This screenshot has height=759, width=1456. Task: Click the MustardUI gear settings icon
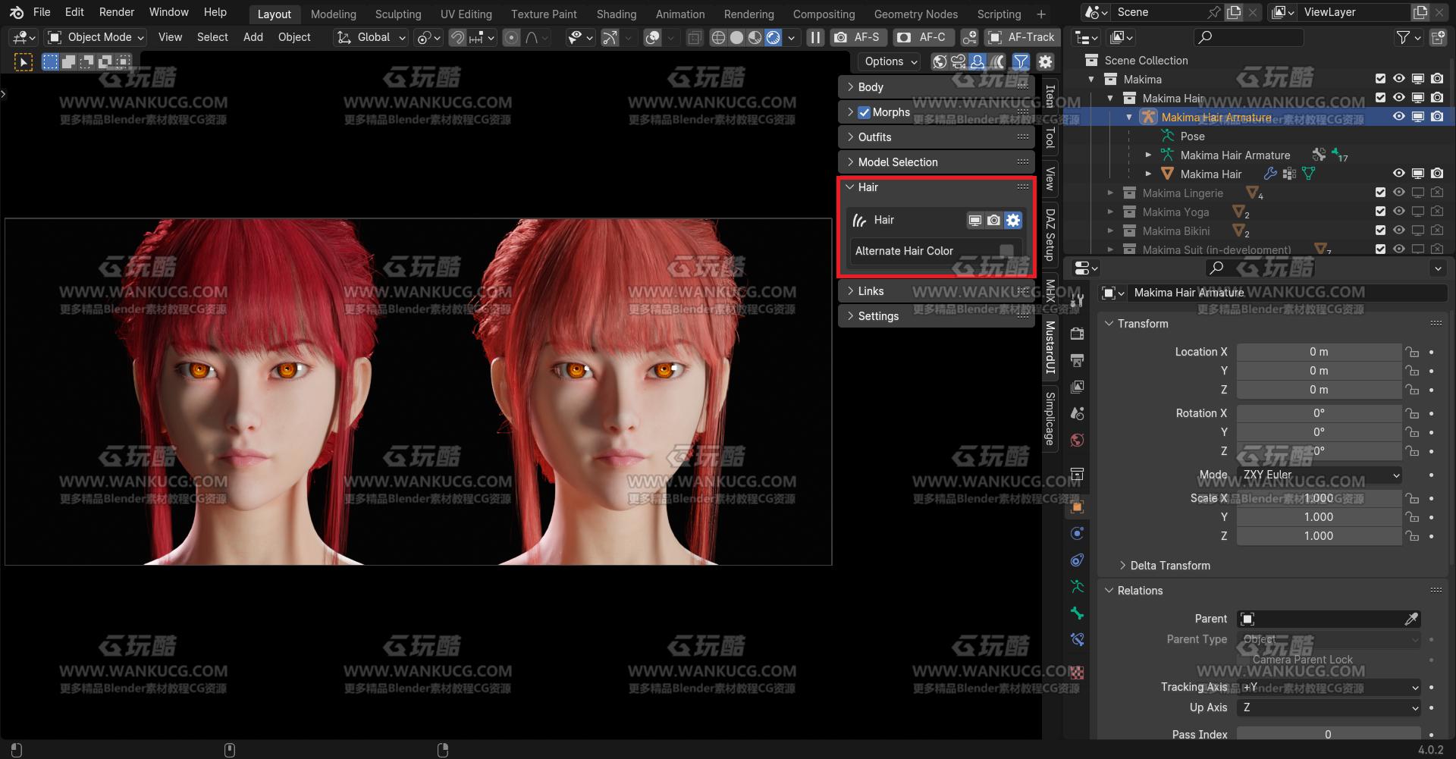tap(1046, 61)
